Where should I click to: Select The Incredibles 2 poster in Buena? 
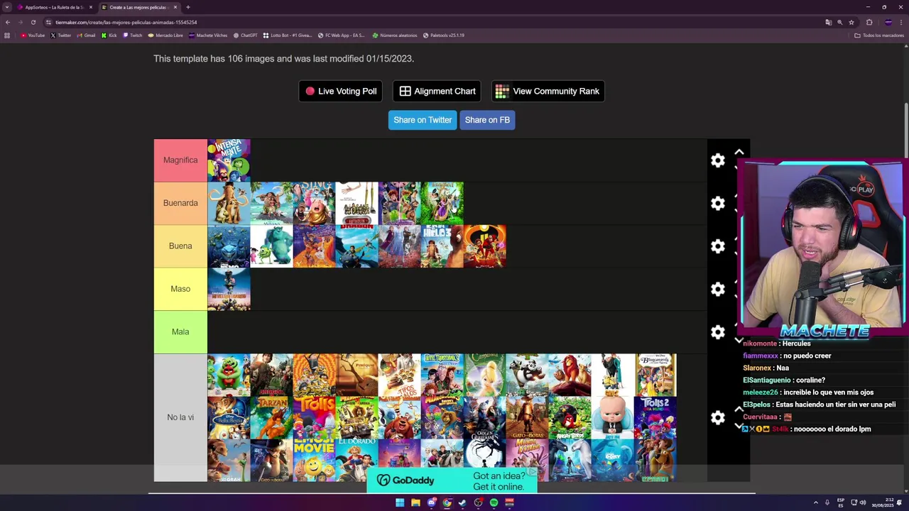[484, 246]
